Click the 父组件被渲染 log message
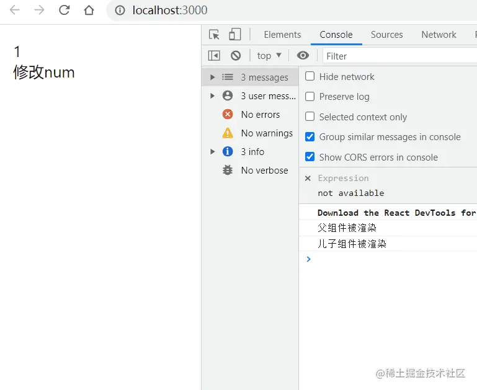Screen dimensions: 477x390 pos(347,228)
